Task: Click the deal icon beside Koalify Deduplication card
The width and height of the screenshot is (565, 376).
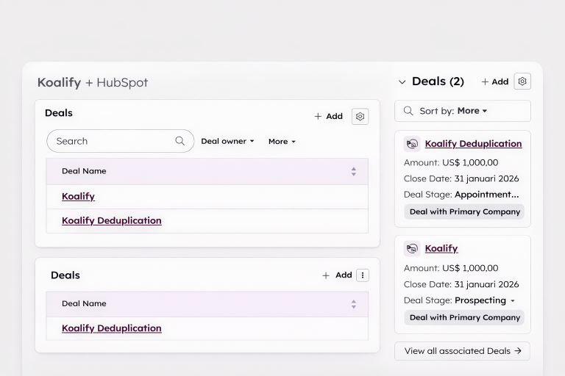Action: tap(412, 144)
